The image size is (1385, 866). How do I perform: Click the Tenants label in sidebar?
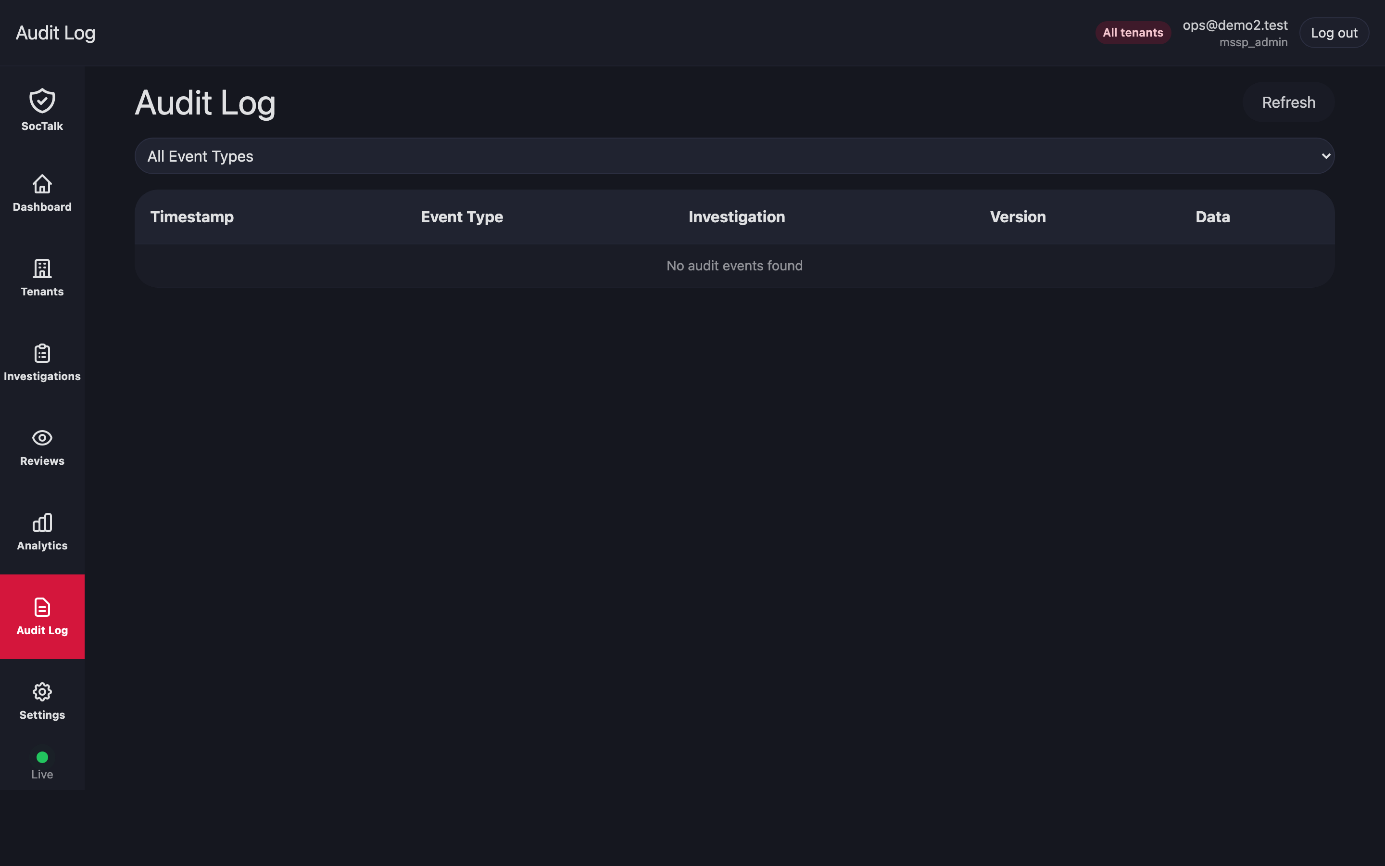point(42,292)
